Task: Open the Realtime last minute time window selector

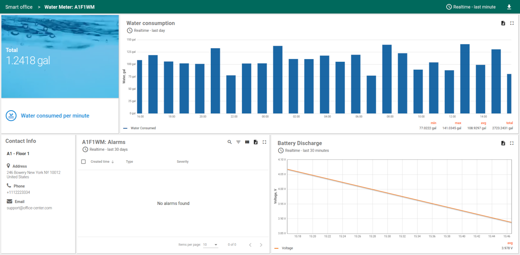Action: 471,7
